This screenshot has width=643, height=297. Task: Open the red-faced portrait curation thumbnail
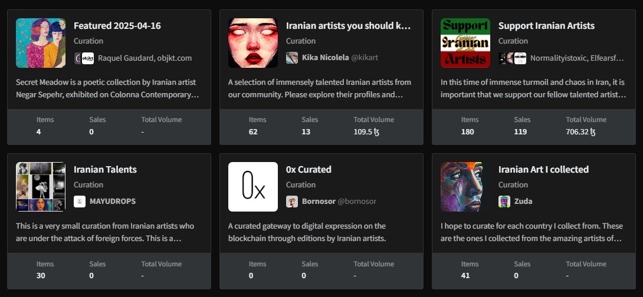(253, 43)
